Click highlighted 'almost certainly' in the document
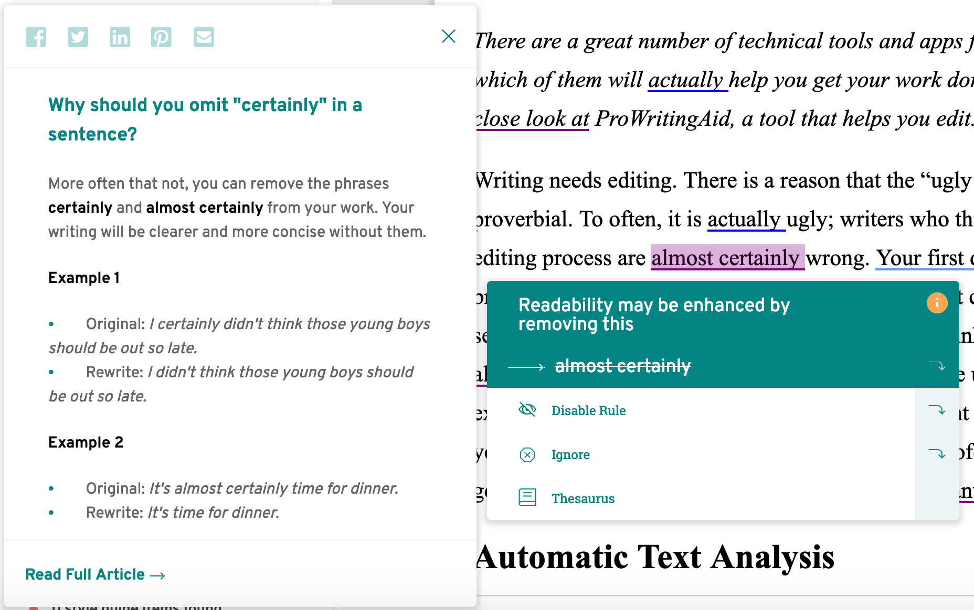The width and height of the screenshot is (974, 610). [x=727, y=258]
